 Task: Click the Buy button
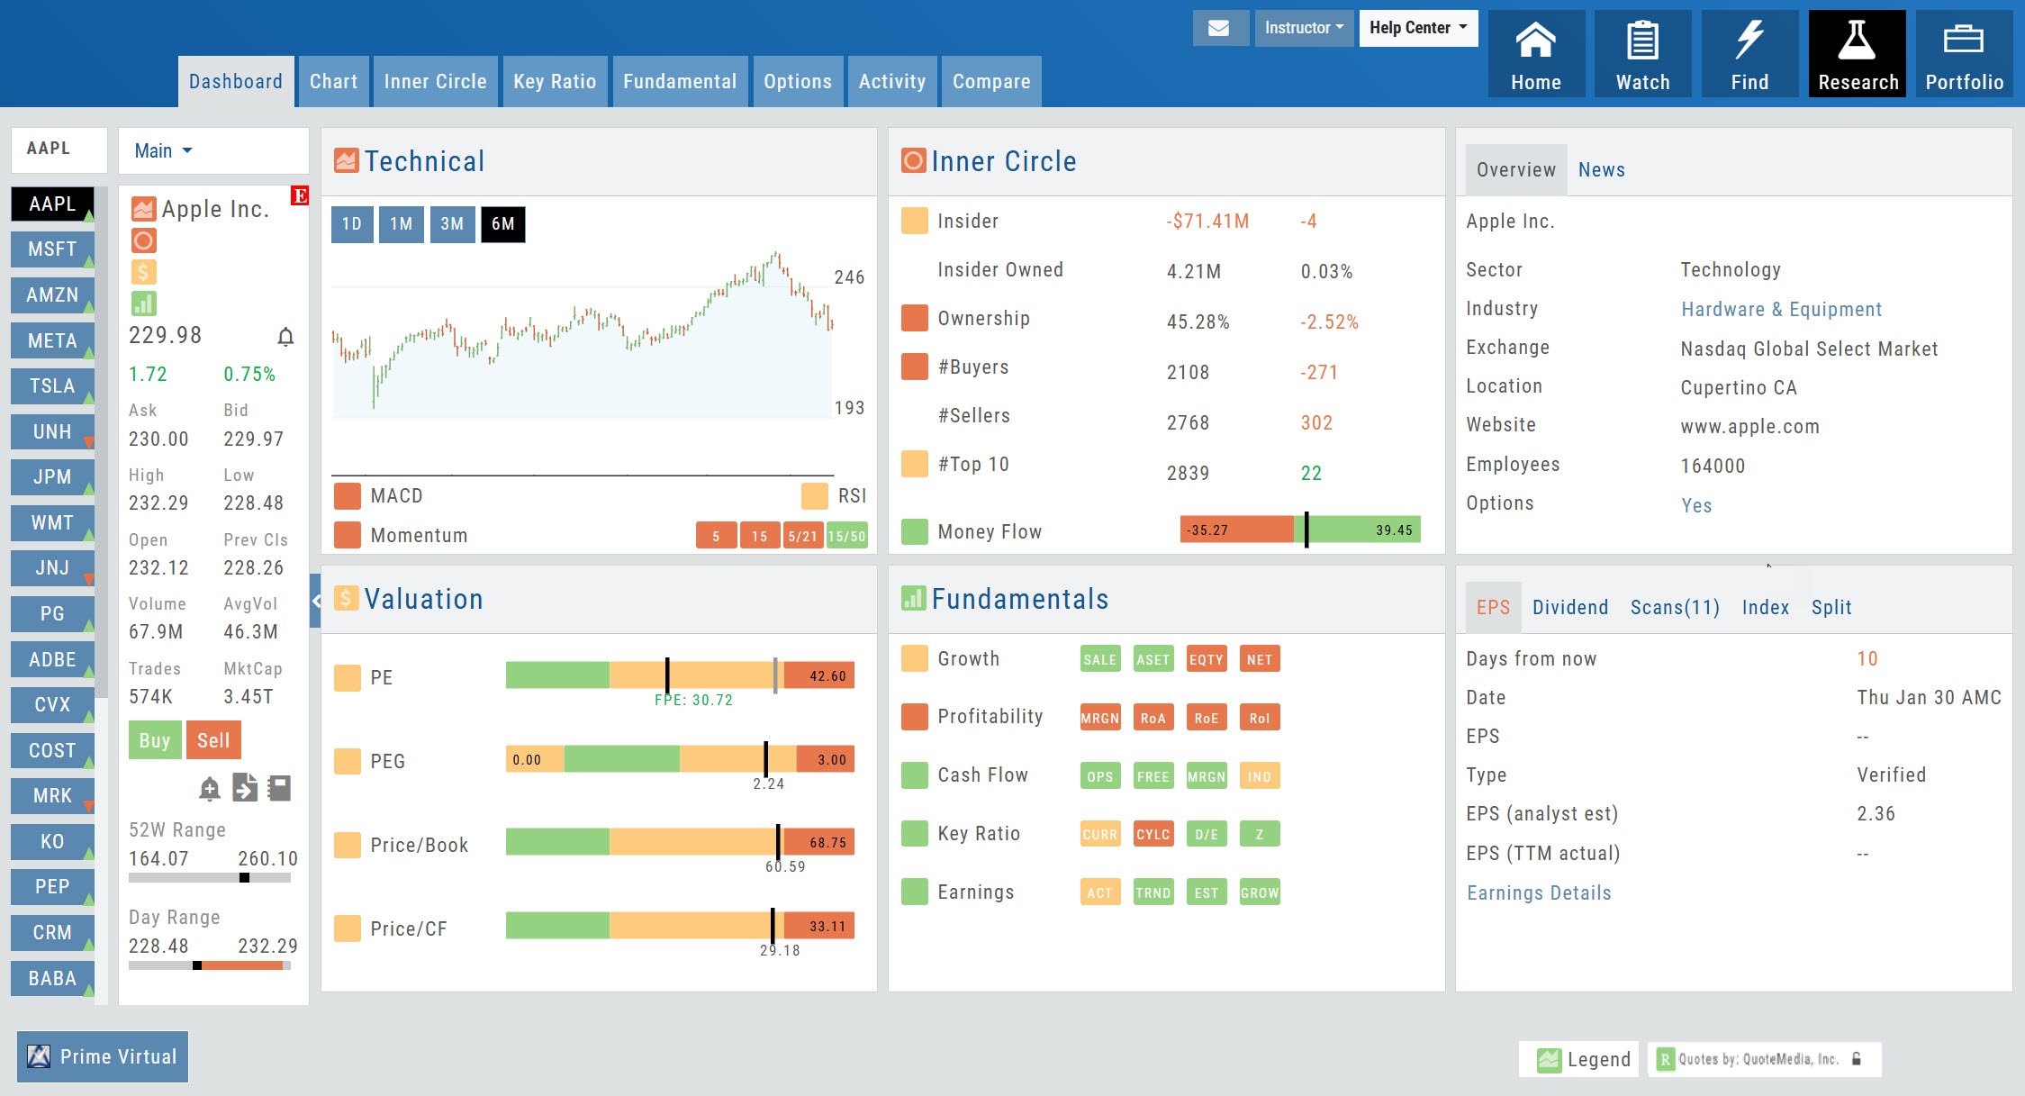tap(155, 740)
